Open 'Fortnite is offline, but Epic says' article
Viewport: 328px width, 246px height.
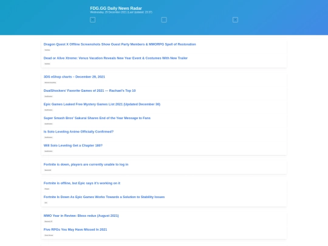coord(82,183)
